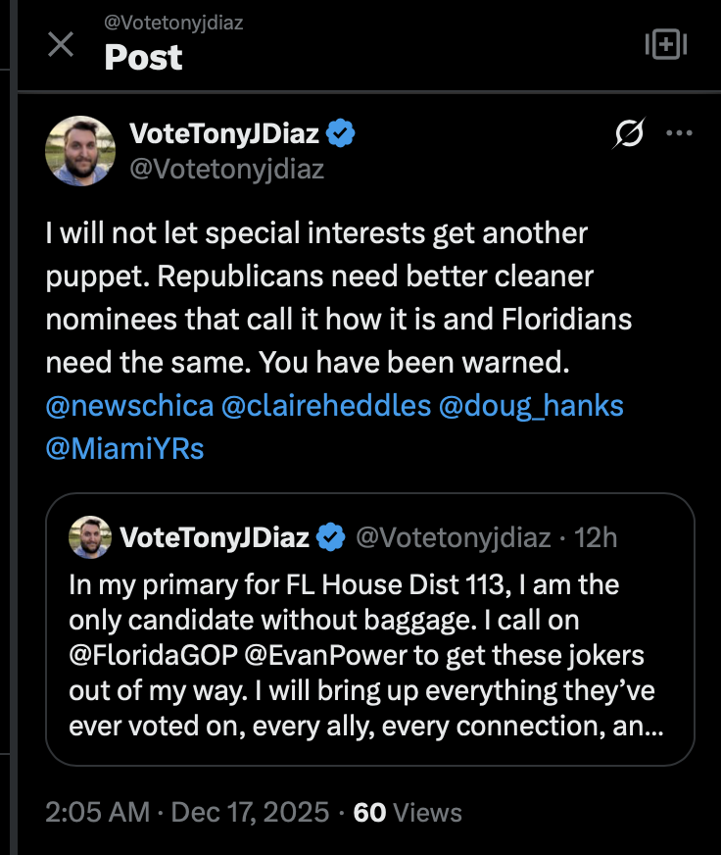
Task: Click the Grok slashed-circle icon
Action: (628, 134)
